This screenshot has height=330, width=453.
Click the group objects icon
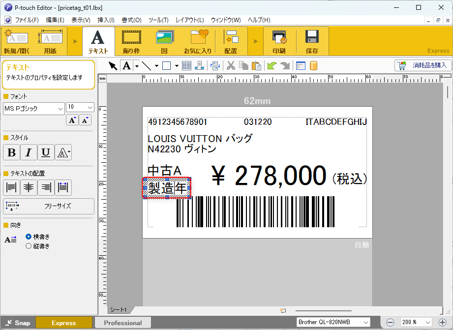[x=215, y=66]
